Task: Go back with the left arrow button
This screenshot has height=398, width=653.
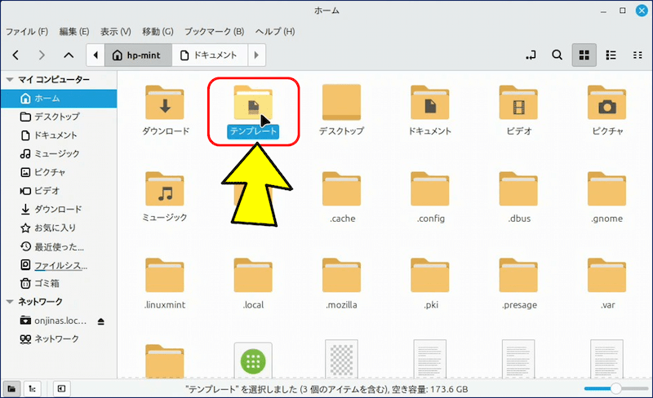Action: (16, 55)
